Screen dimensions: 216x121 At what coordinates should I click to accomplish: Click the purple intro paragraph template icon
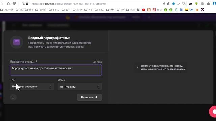pyautogui.click(x=17, y=42)
